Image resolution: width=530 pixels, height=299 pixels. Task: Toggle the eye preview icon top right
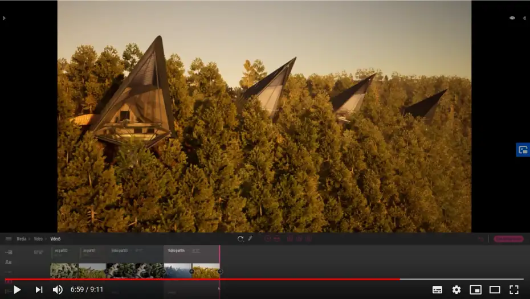point(512,18)
